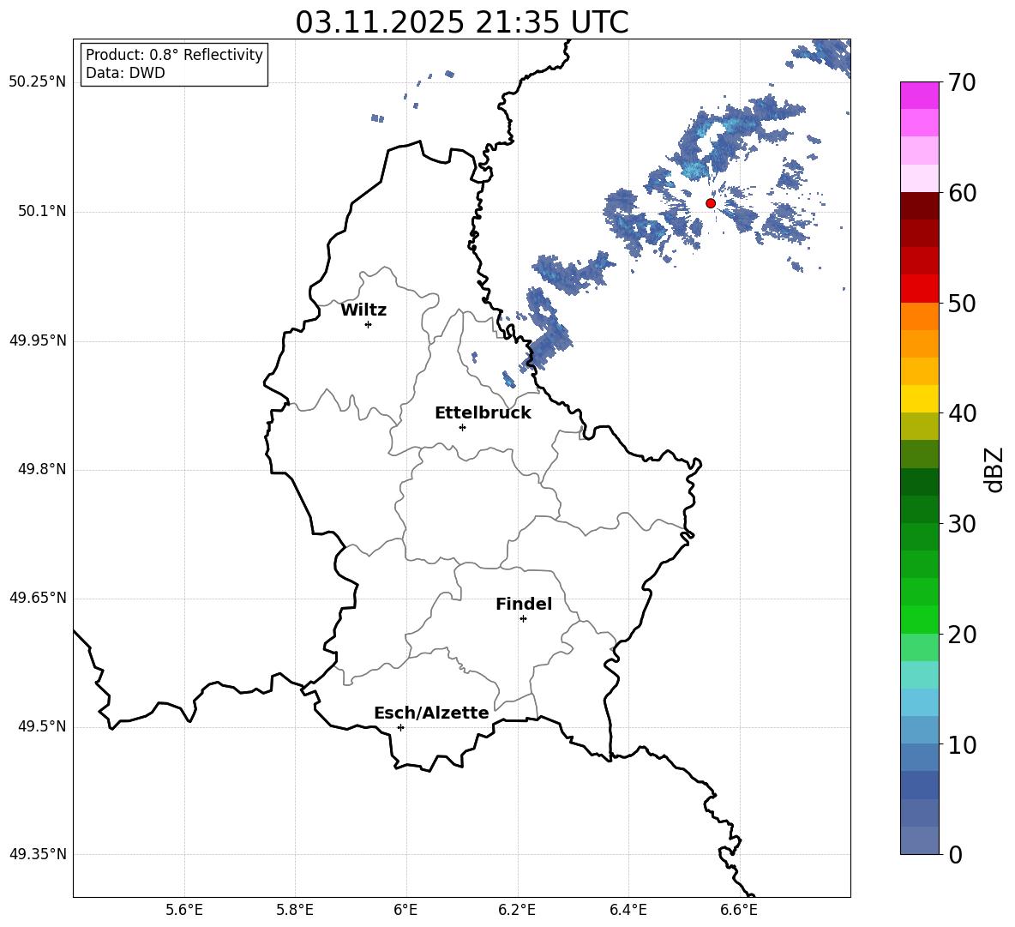
Task: Click the 49.8°N latitude label
Action: coord(42,469)
